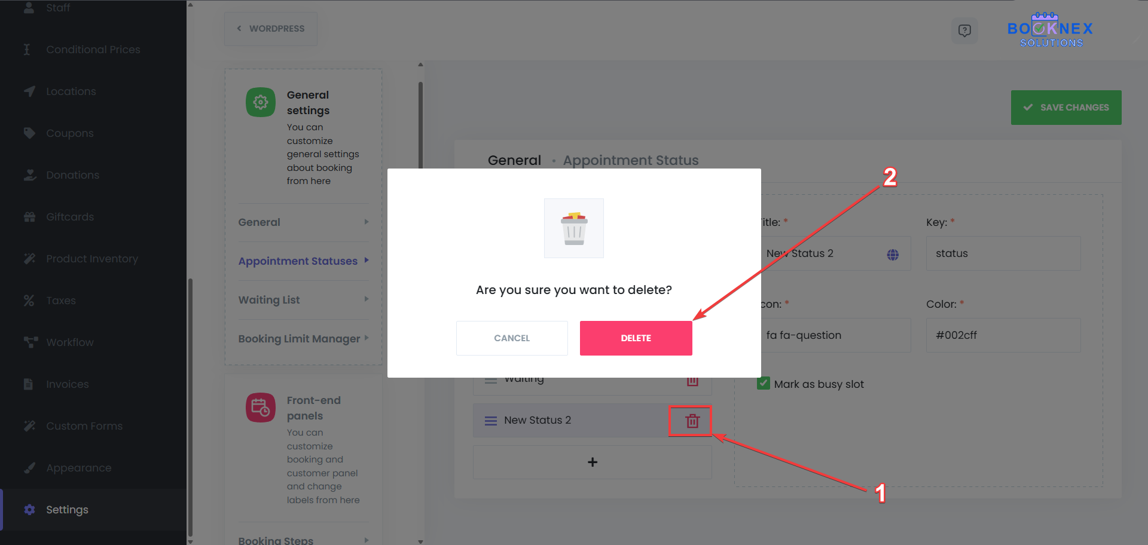The image size is (1148, 545).
Task: Open Settings in the left sidebar
Action: [67, 510]
